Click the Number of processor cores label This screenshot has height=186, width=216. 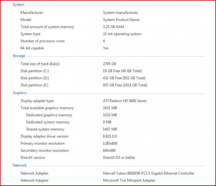pos(43,41)
